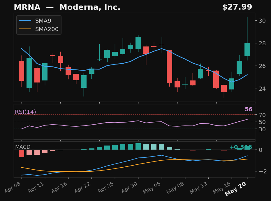This screenshot has height=201, width=271.
Task: Click the $27.99 price label
Action: [237, 7]
